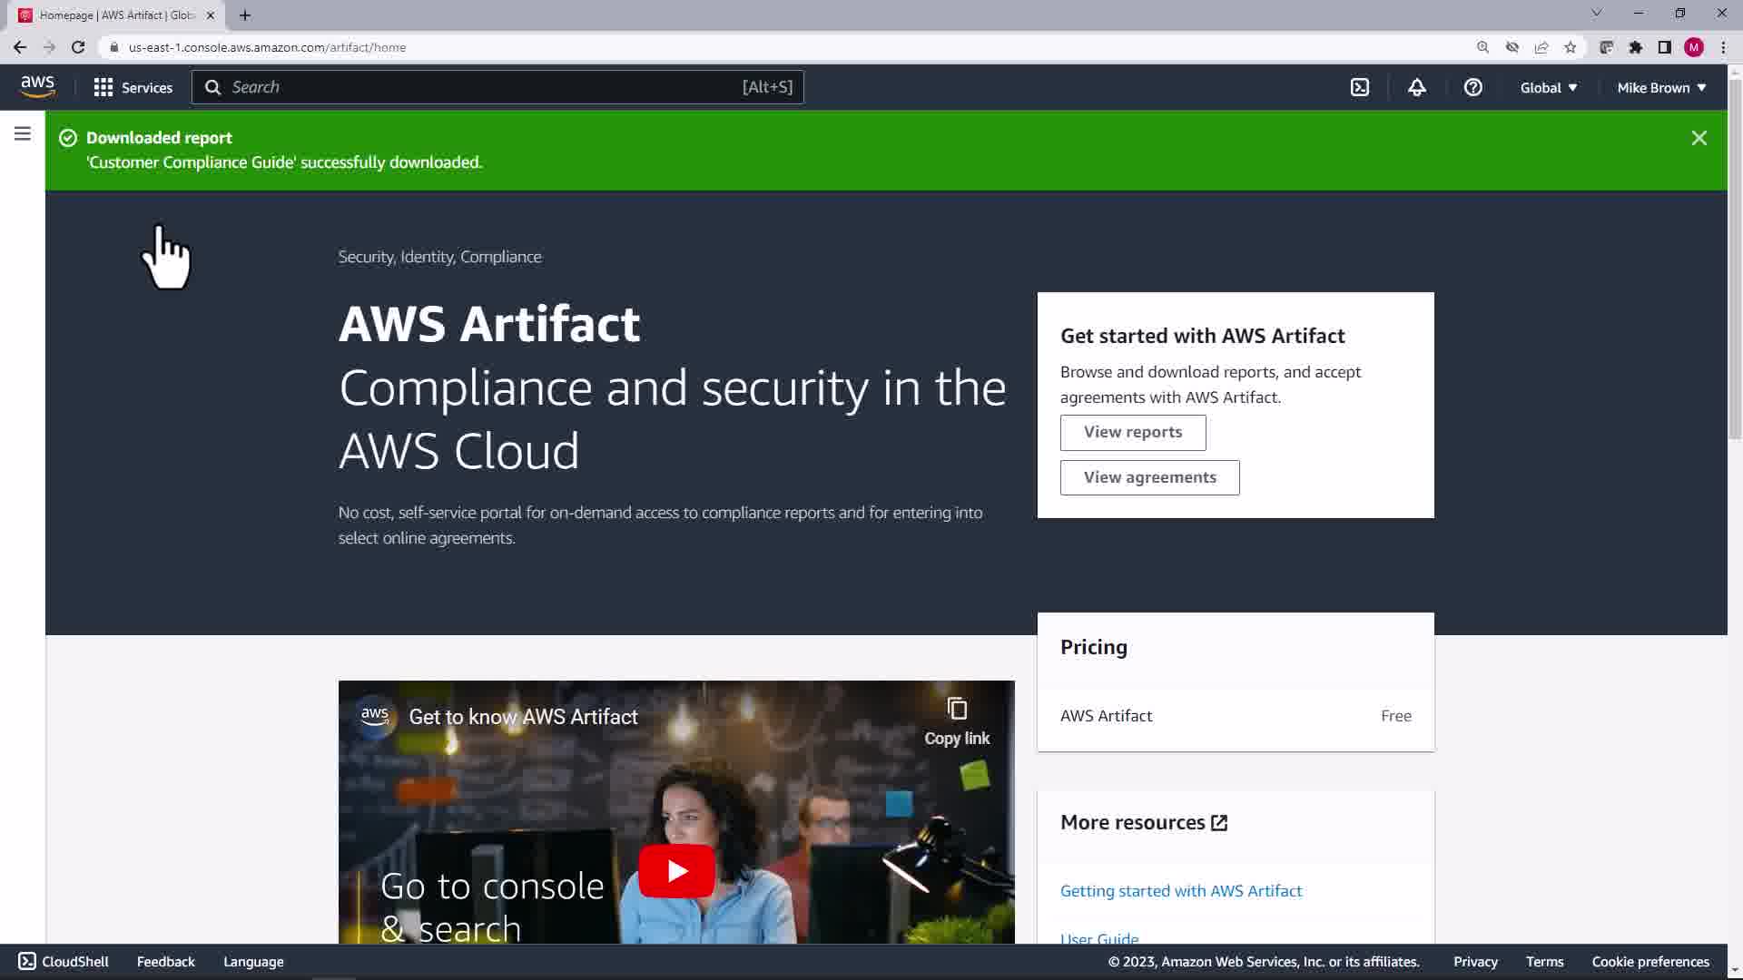The height and width of the screenshot is (980, 1743).
Task: Click the AWS logo home icon
Action: pyautogui.click(x=37, y=87)
